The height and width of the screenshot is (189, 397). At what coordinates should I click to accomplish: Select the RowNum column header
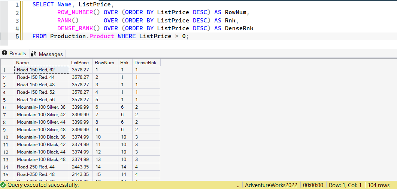105,63
